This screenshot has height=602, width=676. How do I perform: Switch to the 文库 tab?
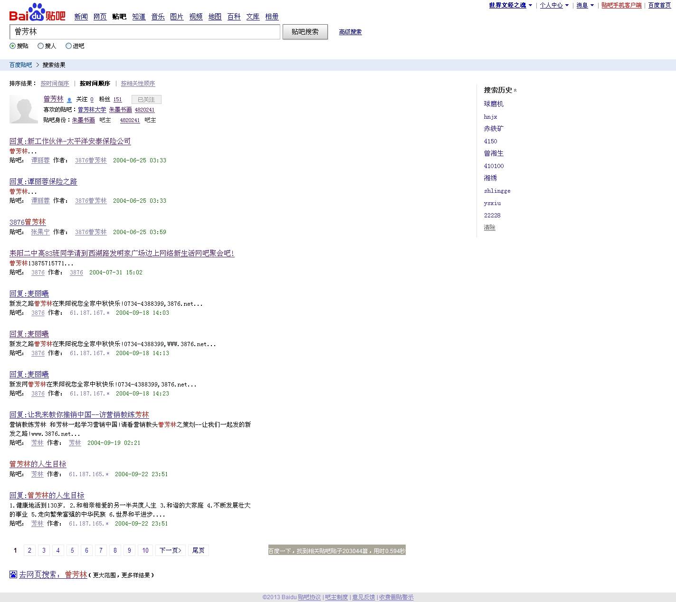click(x=253, y=17)
